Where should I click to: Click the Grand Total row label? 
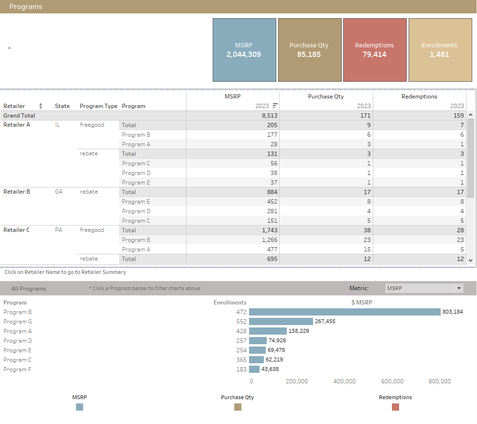pyautogui.click(x=19, y=115)
